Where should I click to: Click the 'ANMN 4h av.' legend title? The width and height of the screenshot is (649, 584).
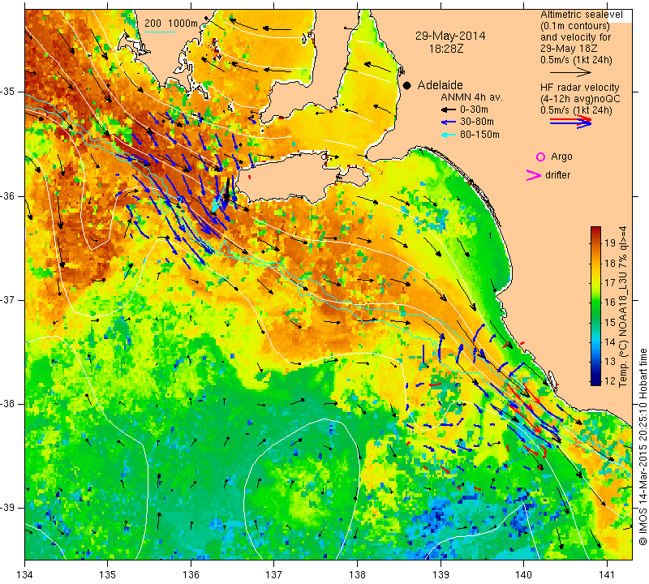[471, 97]
